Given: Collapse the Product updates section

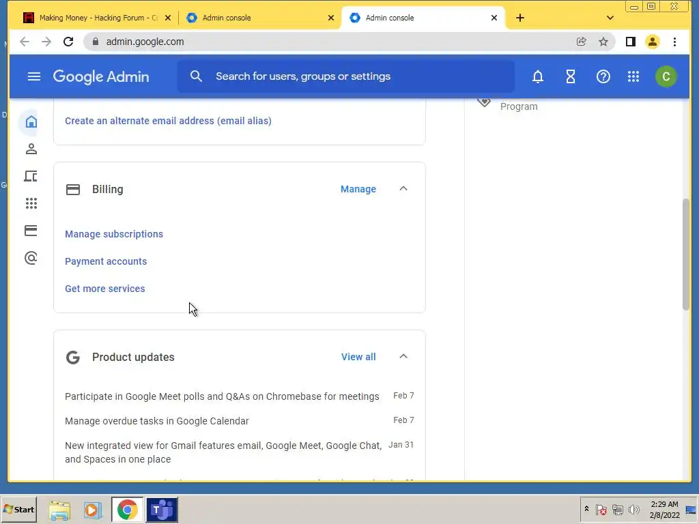Looking at the screenshot, I should pyautogui.click(x=403, y=356).
